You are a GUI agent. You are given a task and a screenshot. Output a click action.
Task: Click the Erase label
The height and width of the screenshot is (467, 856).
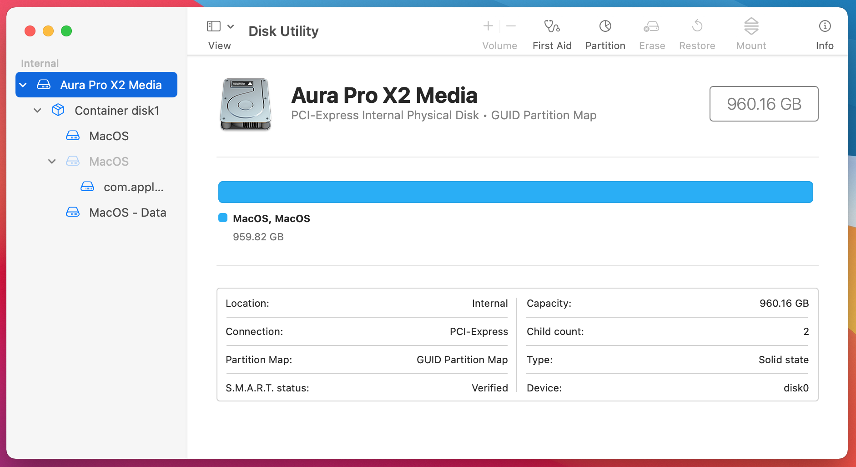click(652, 46)
